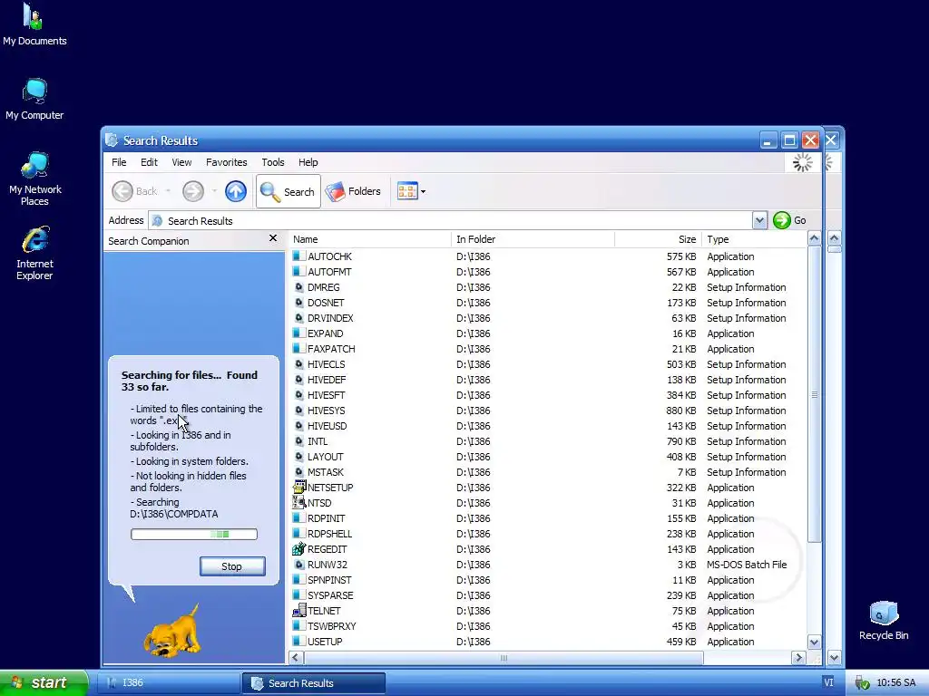Select the AUTOCHK file icon
The image size is (929, 696).
(x=298, y=256)
